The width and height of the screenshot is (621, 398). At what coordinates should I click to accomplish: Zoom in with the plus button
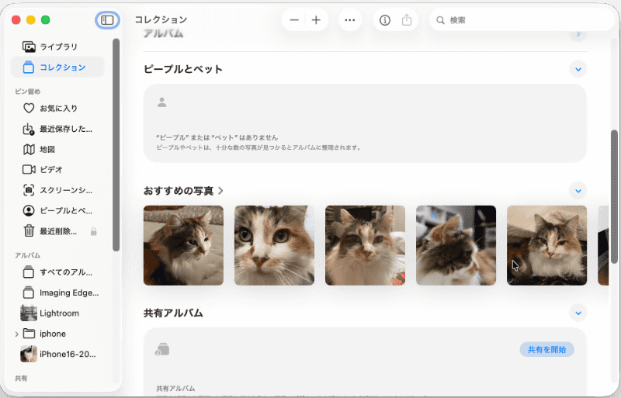[x=316, y=20]
